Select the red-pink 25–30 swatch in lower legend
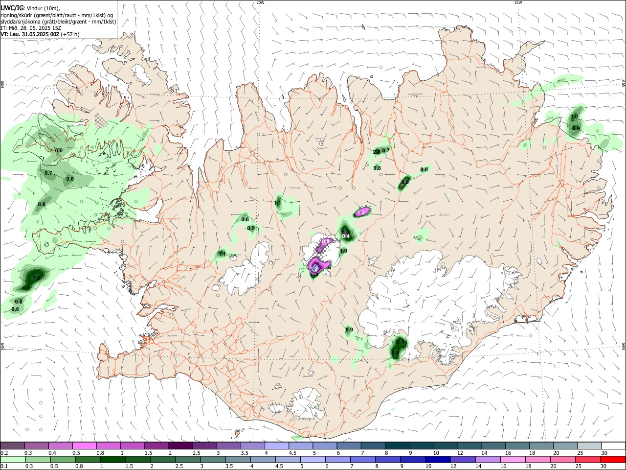626x470 pixels. click(588, 460)
